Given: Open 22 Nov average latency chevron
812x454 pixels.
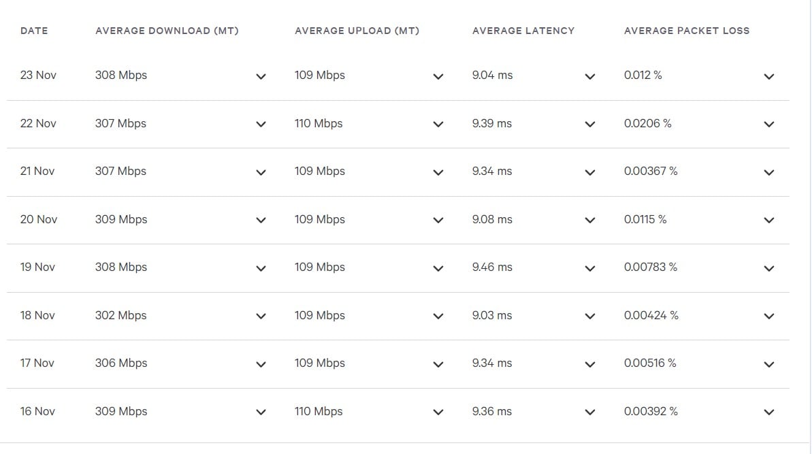Looking at the screenshot, I should (590, 125).
